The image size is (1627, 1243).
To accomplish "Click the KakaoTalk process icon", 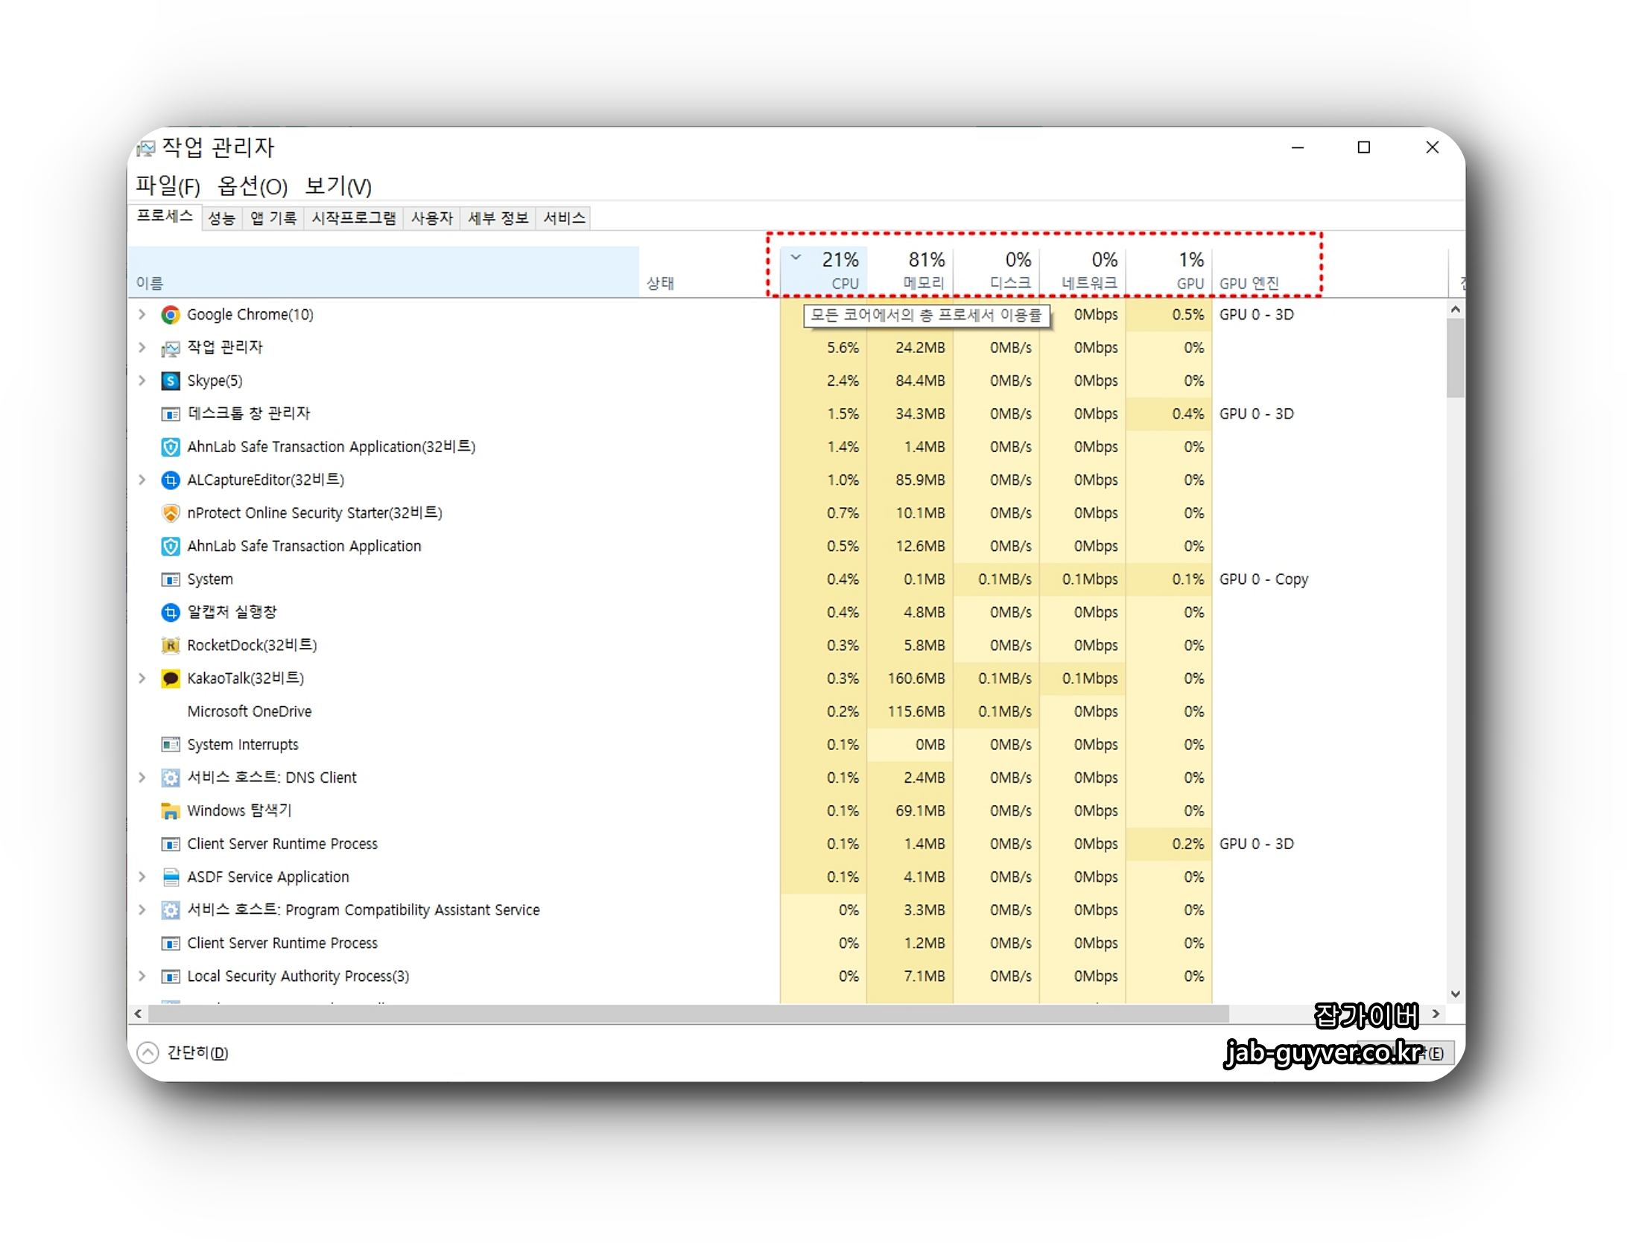I will [171, 678].
